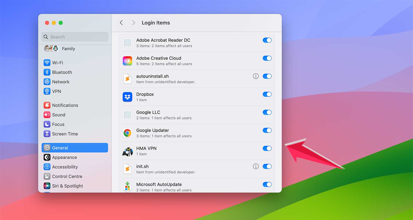The width and height of the screenshot is (413, 220).
Task: Disable Dropbox from opening at login
Action: (x=267, y=94)
